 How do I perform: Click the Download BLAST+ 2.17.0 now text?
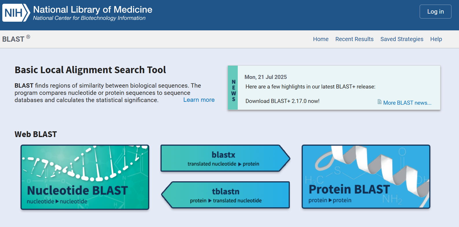[x=282, y=101]
